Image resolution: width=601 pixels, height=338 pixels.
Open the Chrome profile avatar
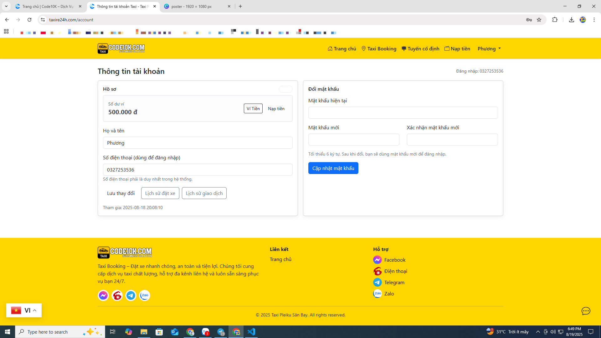tap(583, 20)
